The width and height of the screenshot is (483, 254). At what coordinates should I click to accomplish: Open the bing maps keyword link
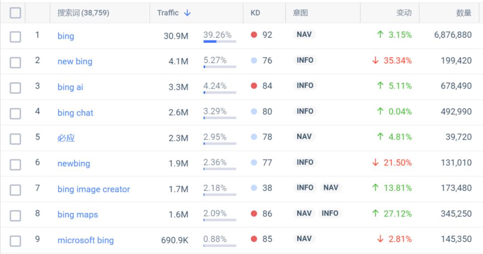pyautogui.click(x=77, y=215)
